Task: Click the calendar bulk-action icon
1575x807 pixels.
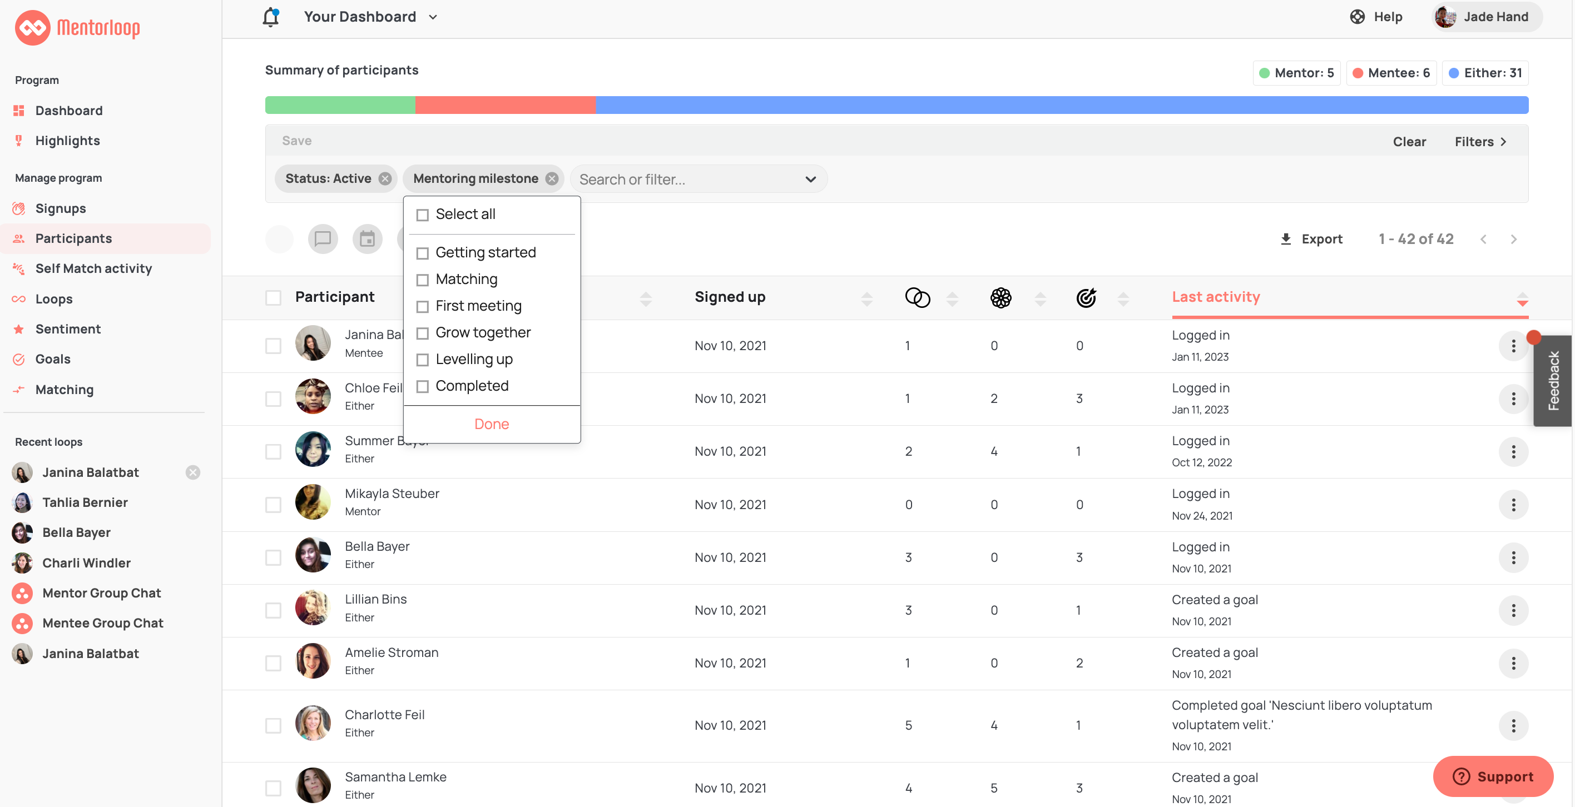Action: point(367,239)
